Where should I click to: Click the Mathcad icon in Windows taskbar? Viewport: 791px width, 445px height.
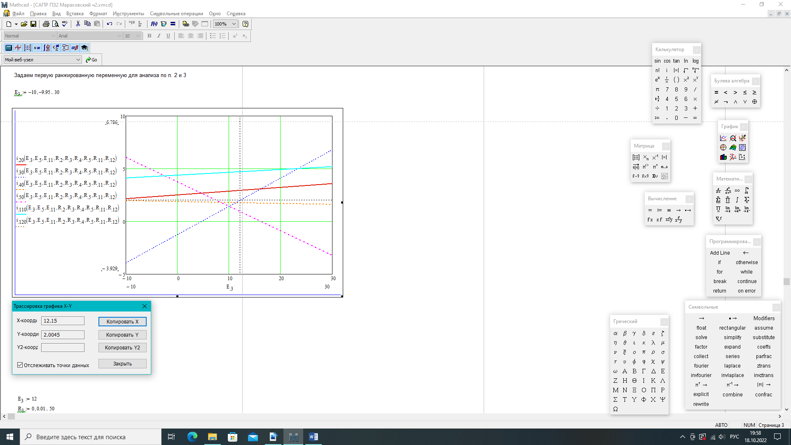(x=293, y=437)
